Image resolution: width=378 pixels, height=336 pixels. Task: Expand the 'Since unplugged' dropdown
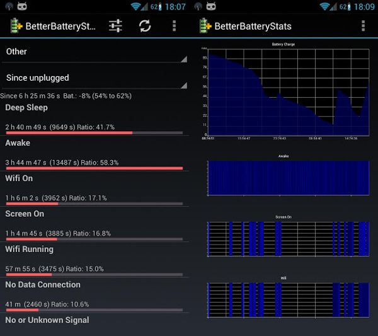(x=94, y=78)
